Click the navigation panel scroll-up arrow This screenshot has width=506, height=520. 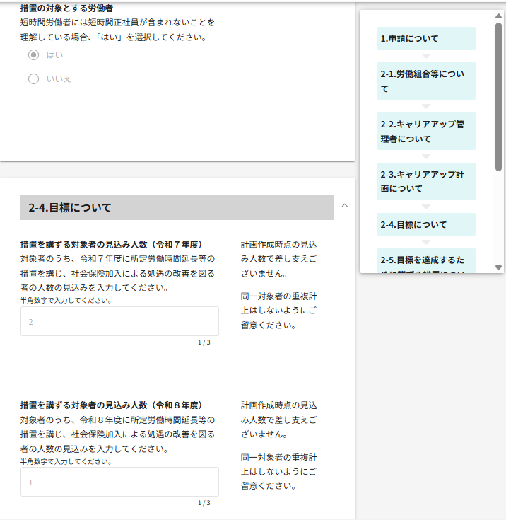[x=498, y=16]
